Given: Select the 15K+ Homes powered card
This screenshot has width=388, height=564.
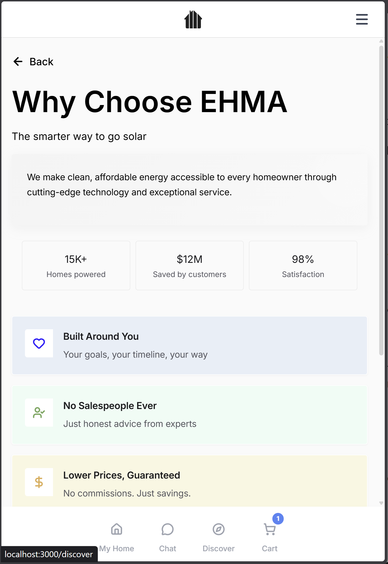Looking at the screenshot, I should 76,265.
